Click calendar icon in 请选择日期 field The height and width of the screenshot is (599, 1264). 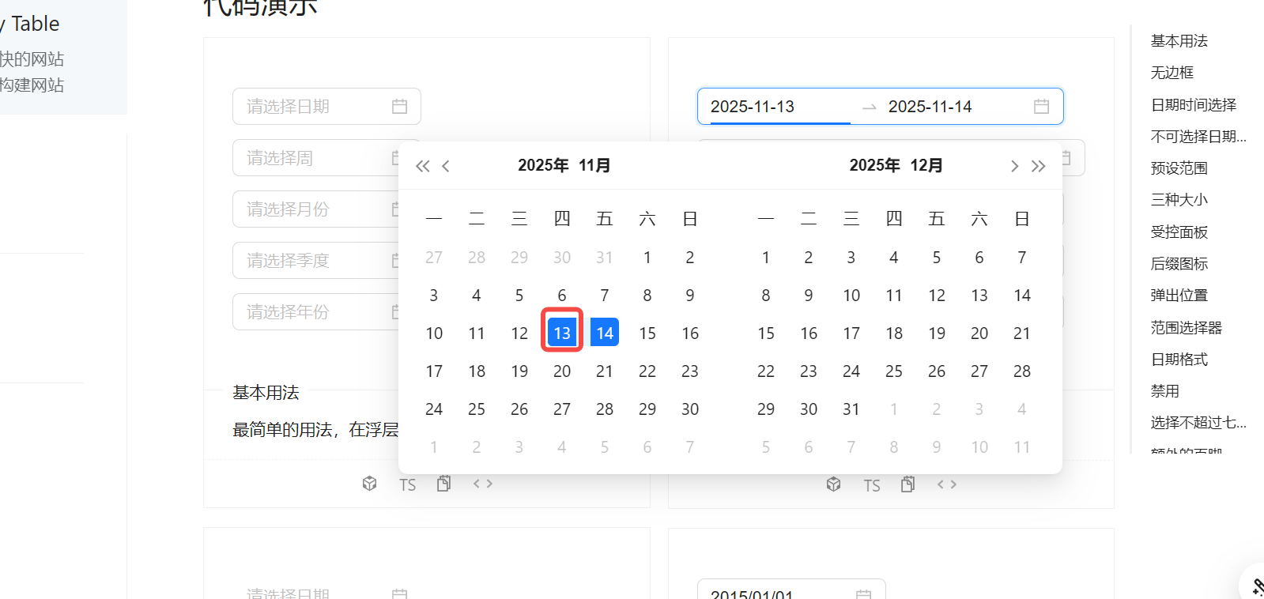click(399, 107)
